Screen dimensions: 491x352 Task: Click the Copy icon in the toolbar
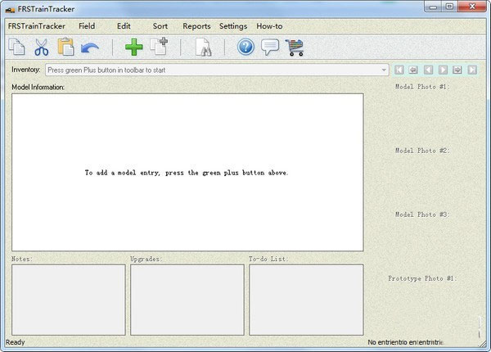tap(16, 47)
